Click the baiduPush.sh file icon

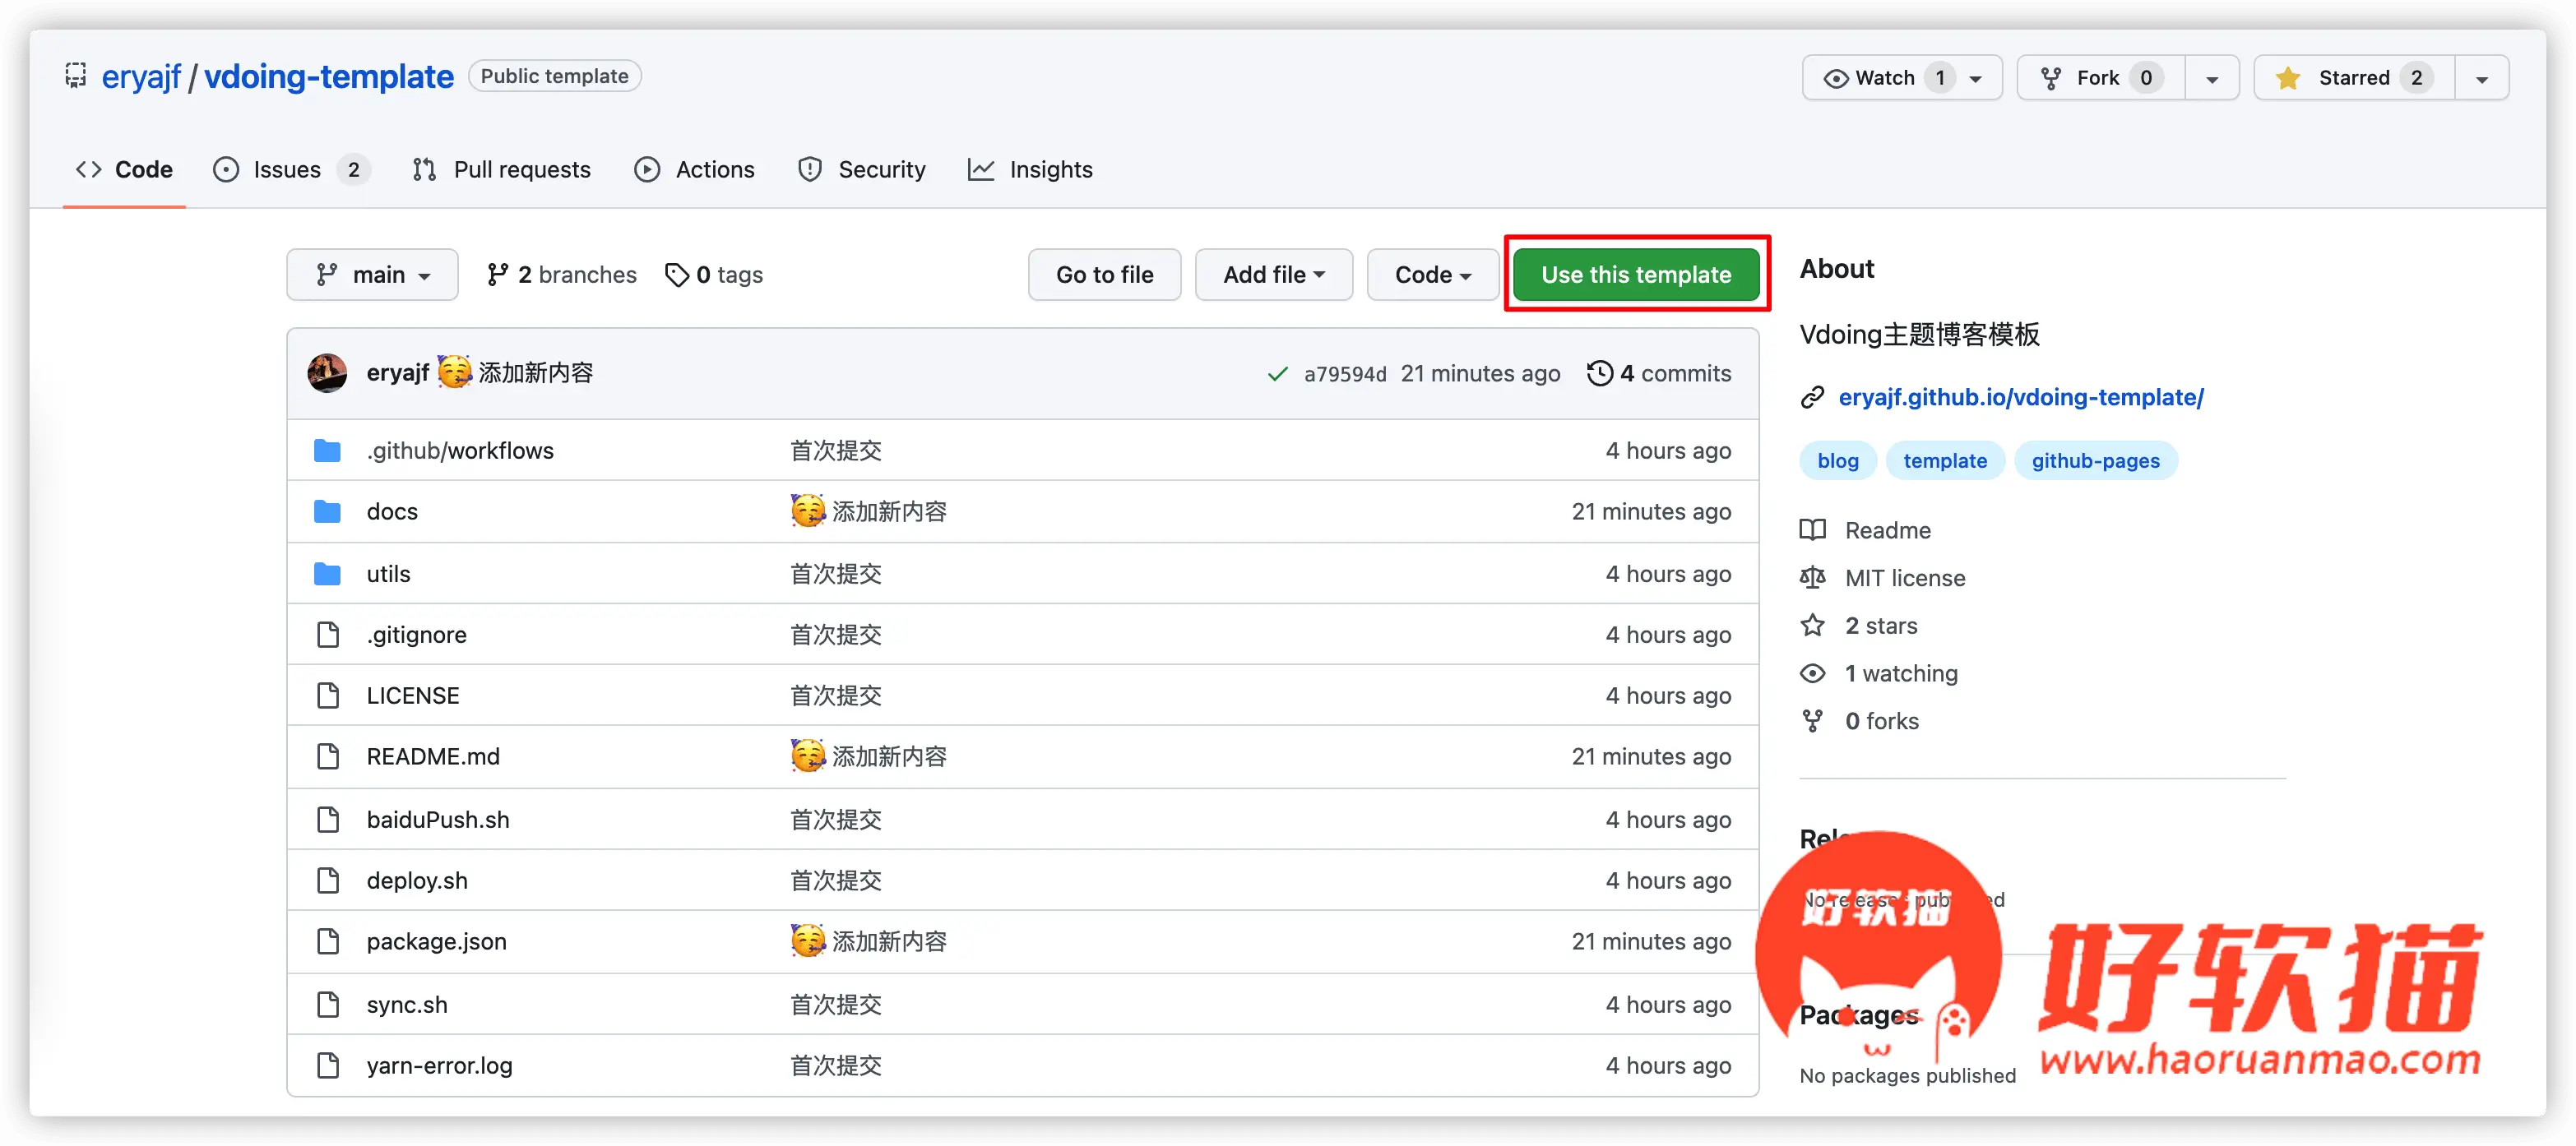tap(328, 820)
